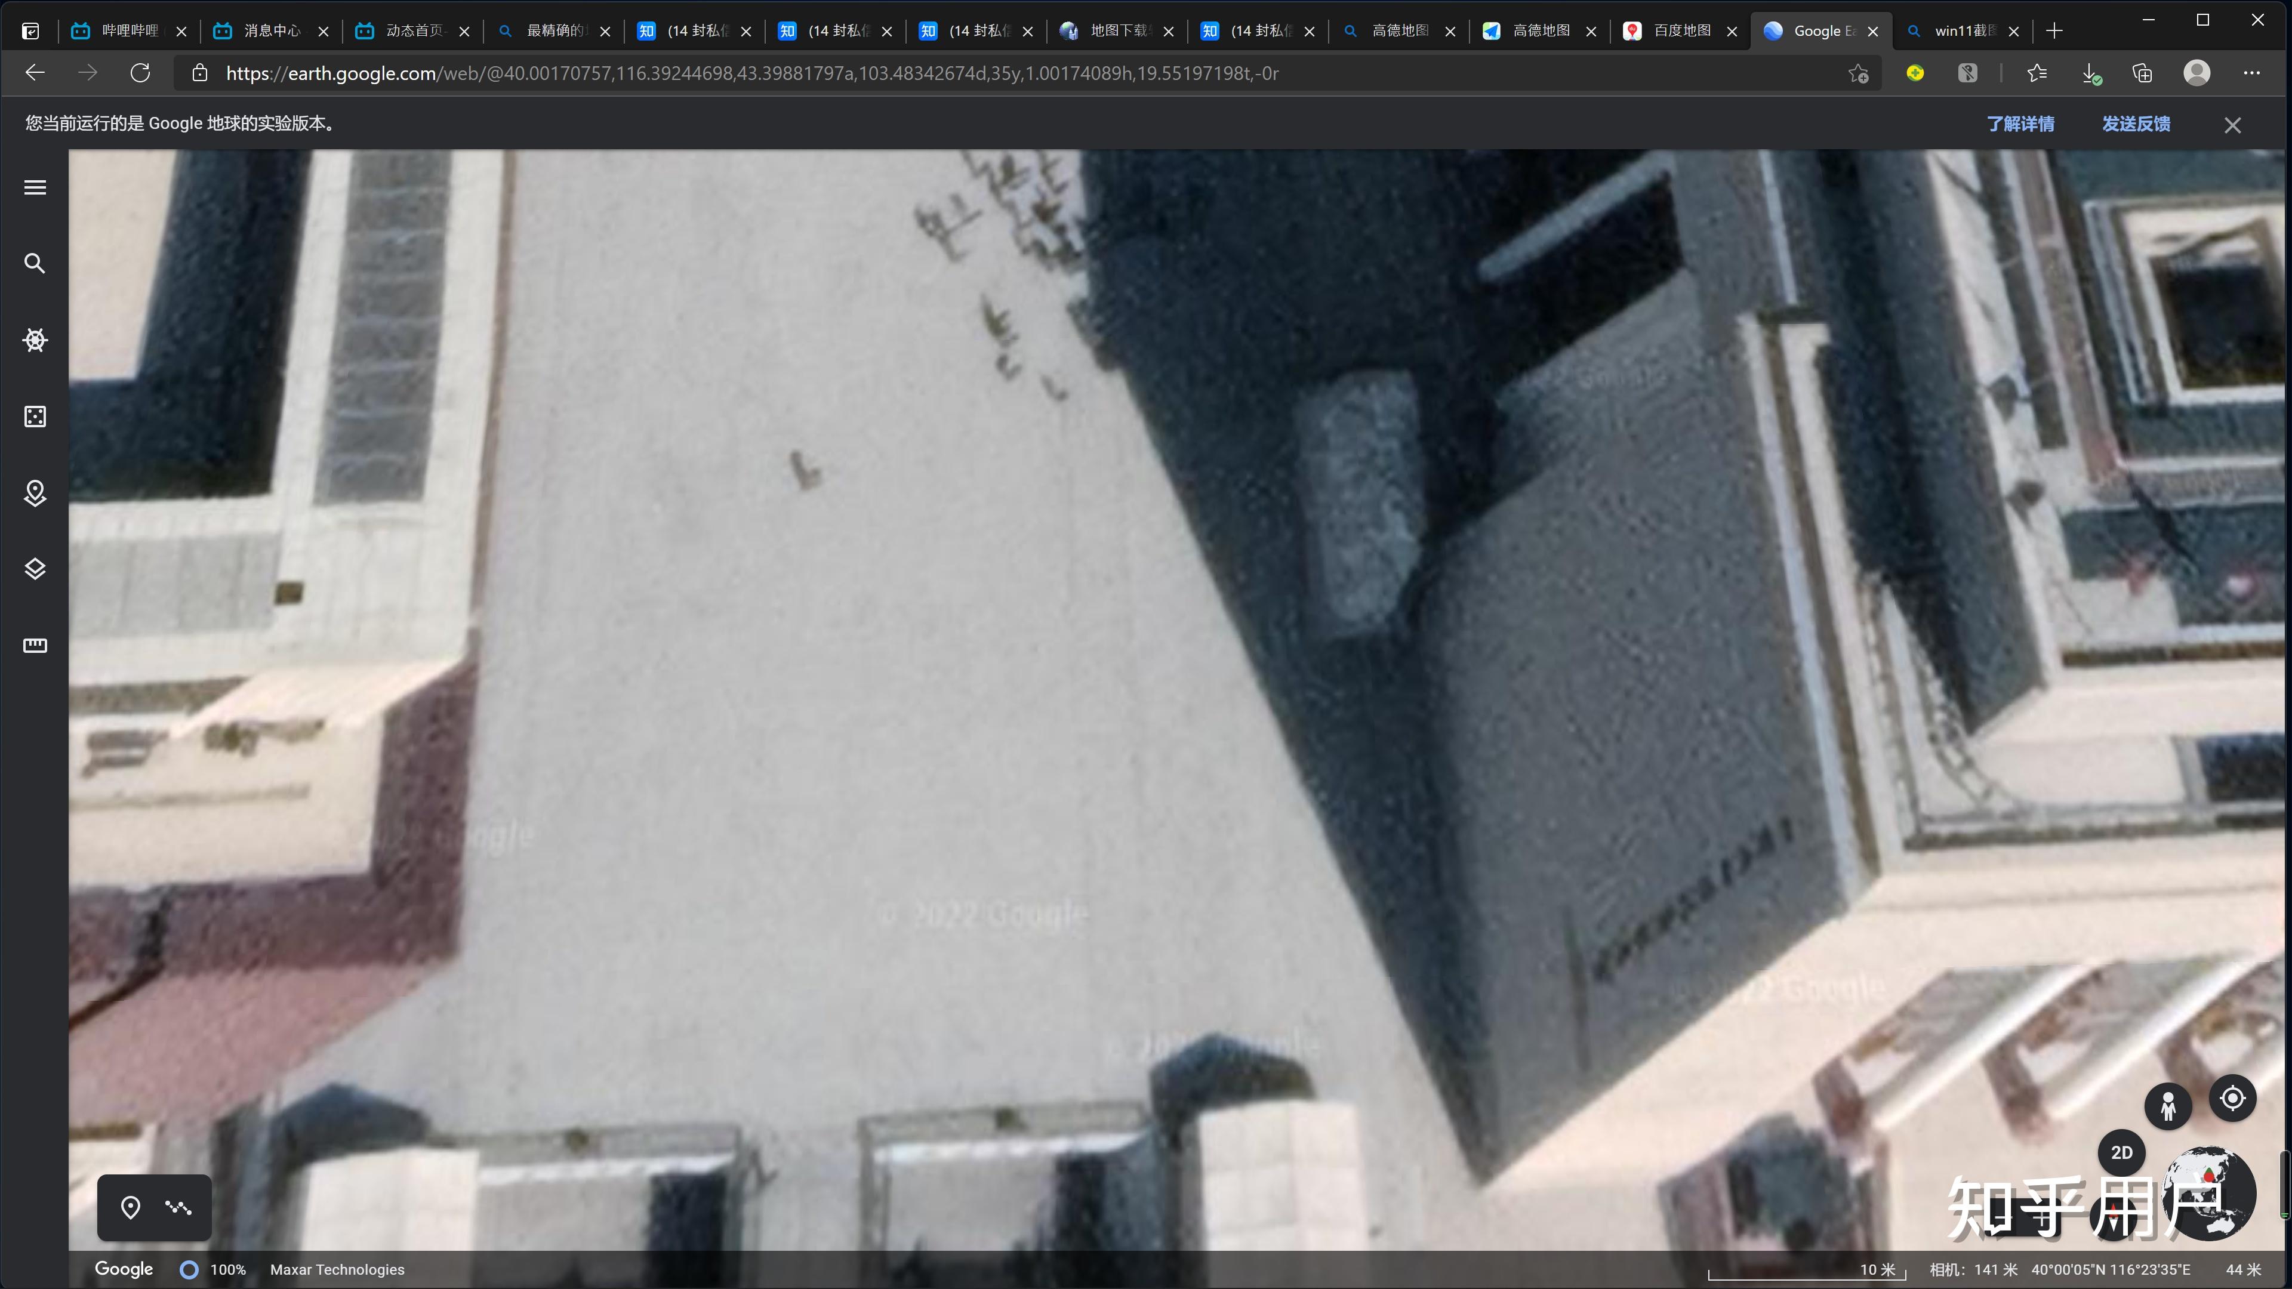
Task: Open the Google Earth search icon
Action: 35,263
